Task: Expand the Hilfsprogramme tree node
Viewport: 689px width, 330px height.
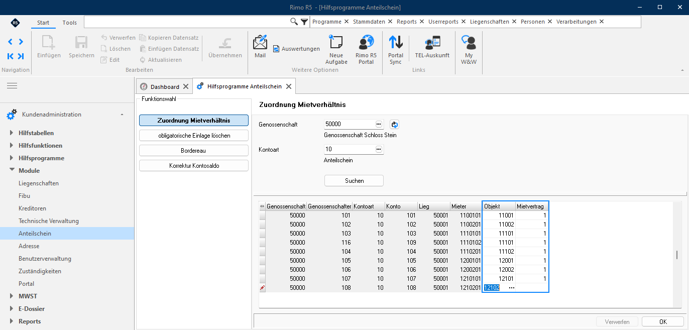Action: point(12,158)
